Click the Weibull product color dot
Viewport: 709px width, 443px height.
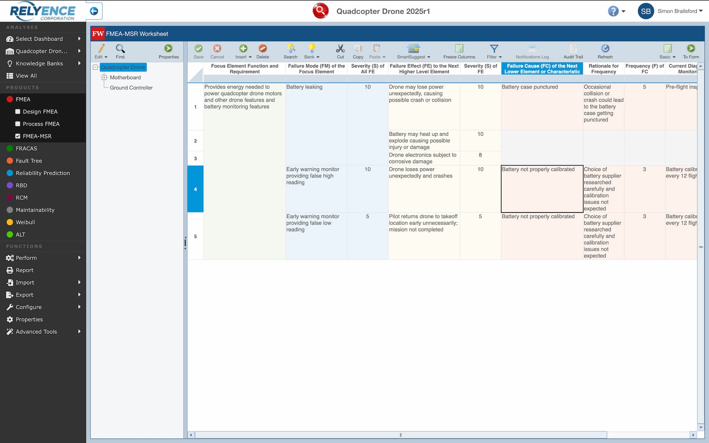coord(9,222)
